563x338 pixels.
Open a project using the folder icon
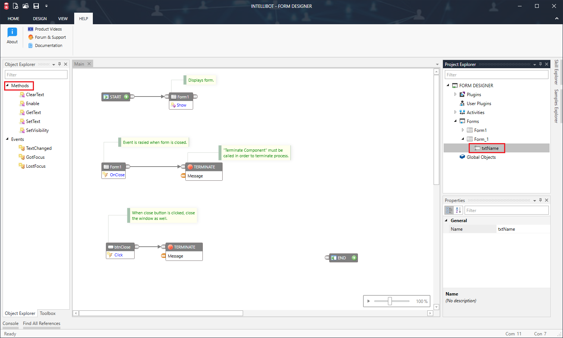(25, 6)
